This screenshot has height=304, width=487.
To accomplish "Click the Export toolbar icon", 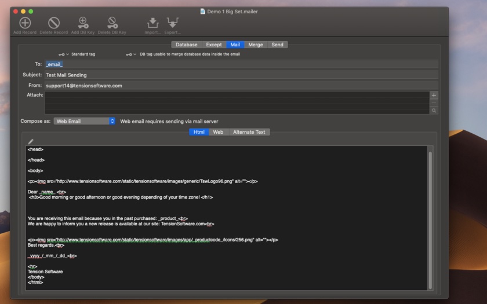I will tap(172, 23).
